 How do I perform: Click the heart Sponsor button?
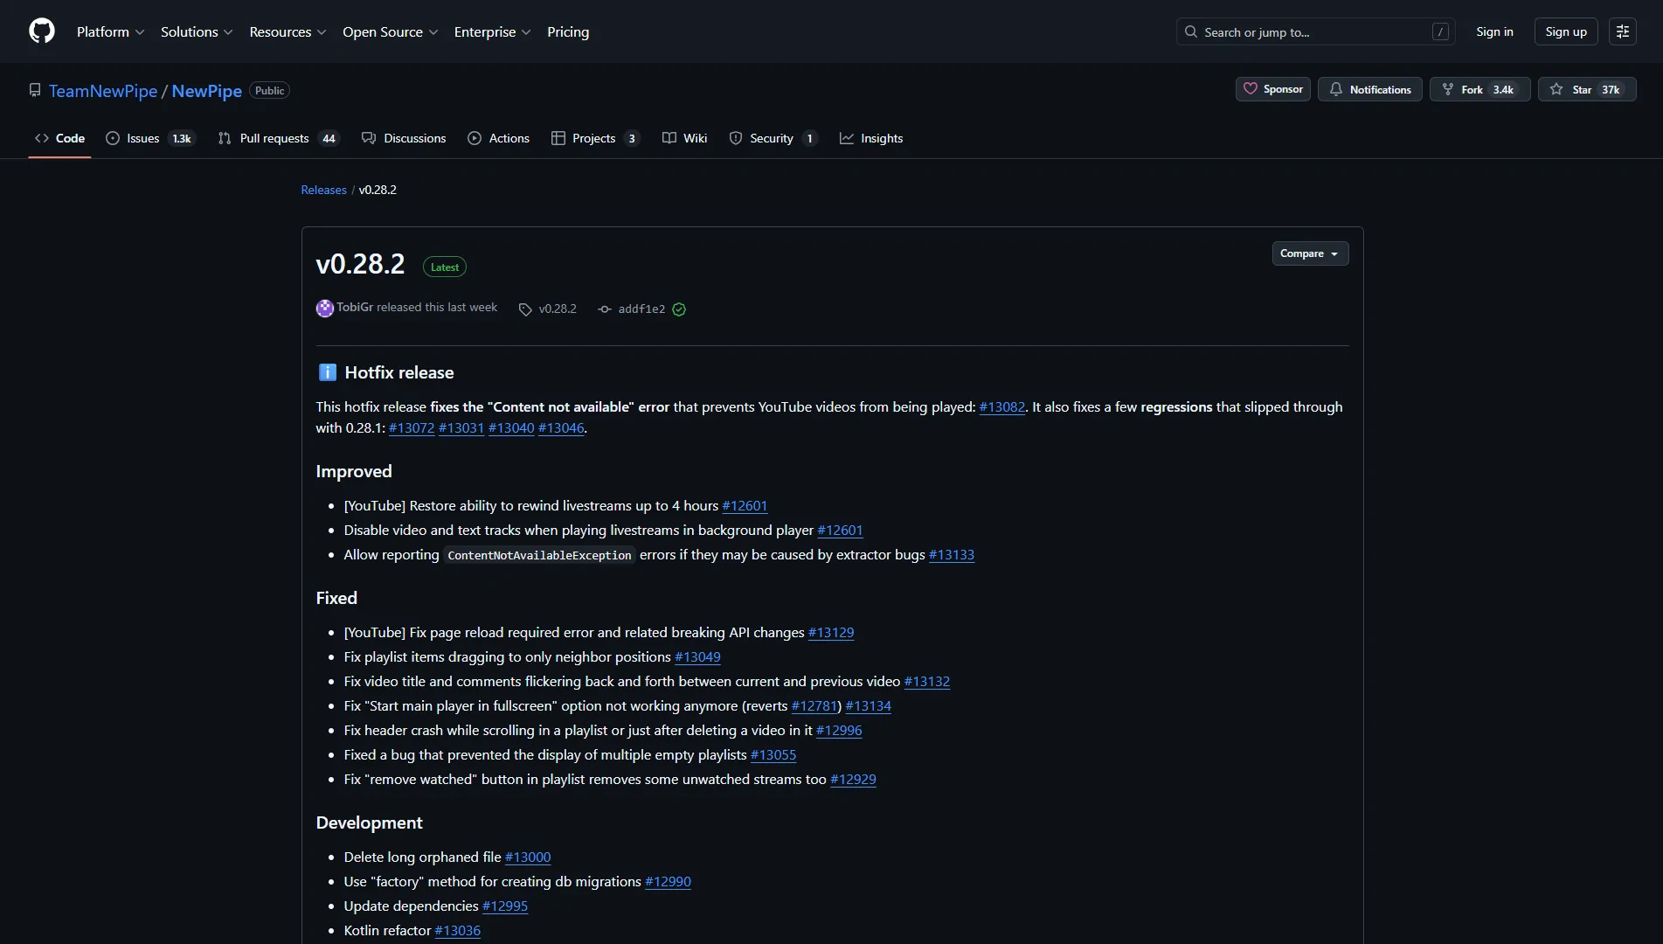(1272, 89)
